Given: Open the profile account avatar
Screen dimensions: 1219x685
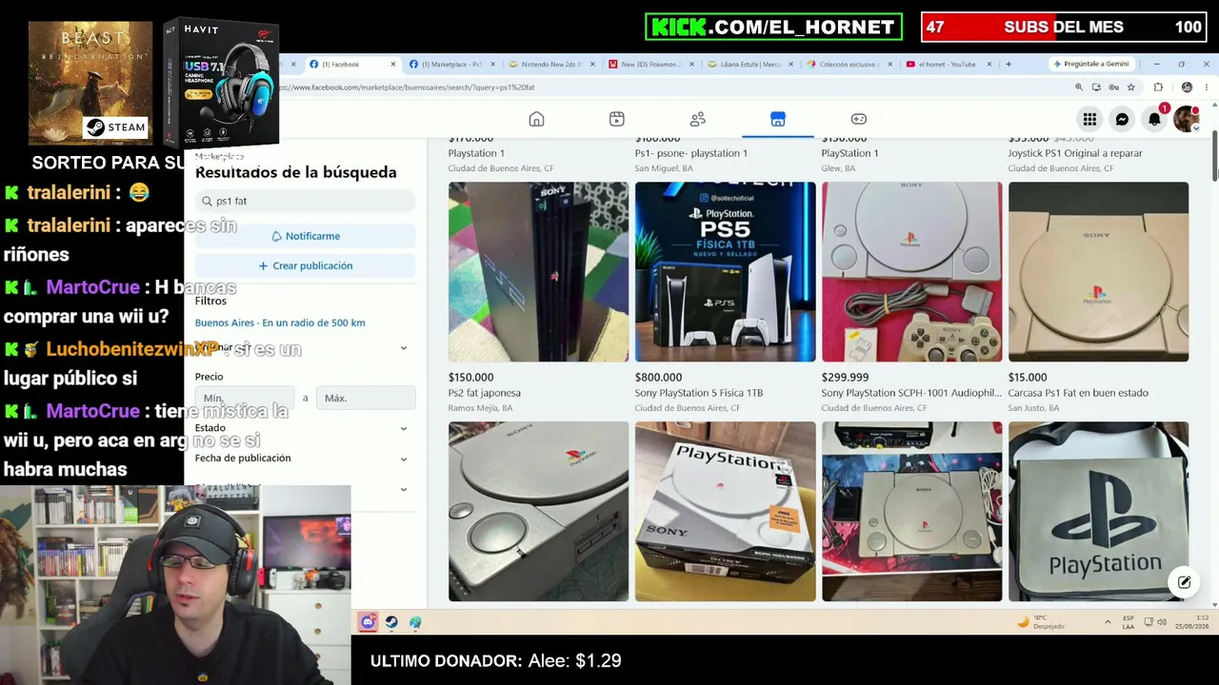Looking at the screenshot, I should click(1186, 119).
